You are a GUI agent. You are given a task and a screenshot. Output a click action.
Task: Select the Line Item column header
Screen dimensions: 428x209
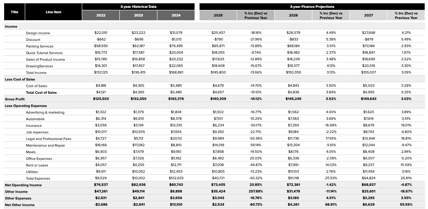(53, 12)
